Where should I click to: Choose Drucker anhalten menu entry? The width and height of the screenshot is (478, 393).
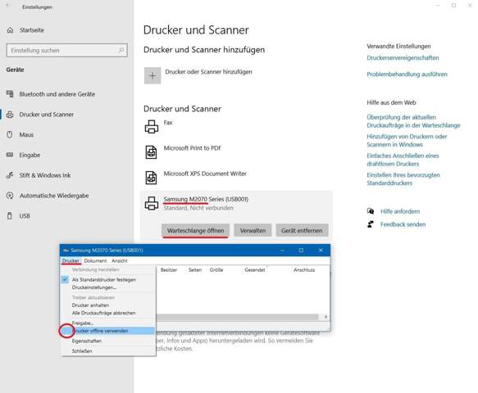[x=90, y=305]
